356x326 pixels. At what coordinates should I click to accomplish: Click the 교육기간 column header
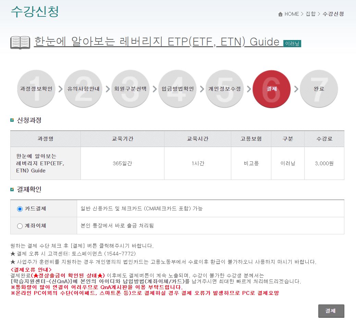[x=122, y=139]
